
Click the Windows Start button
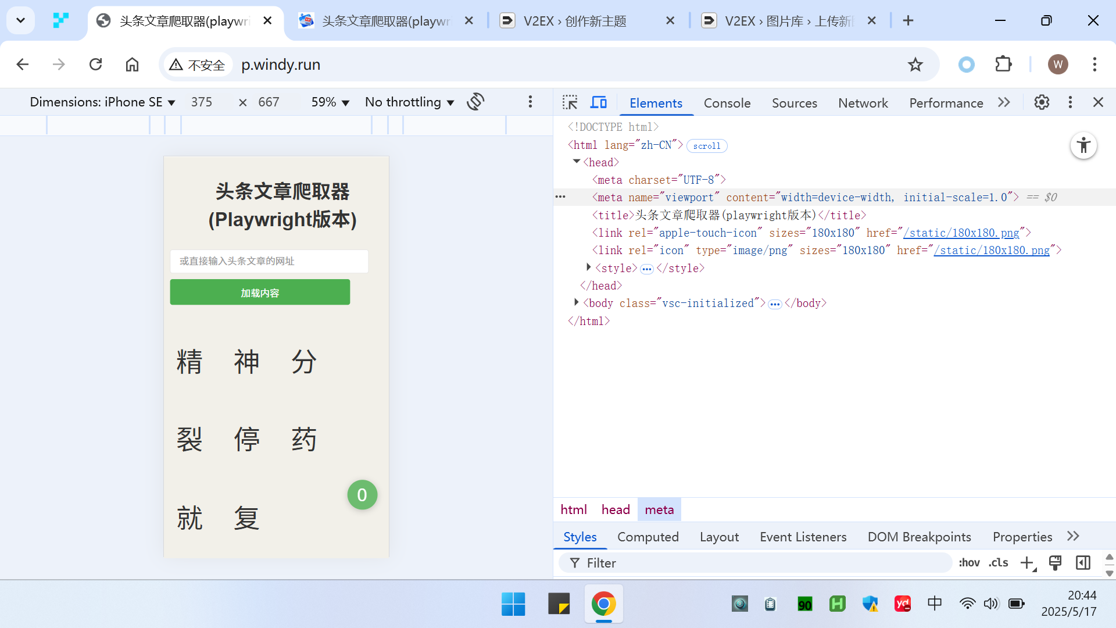[513, 604]
